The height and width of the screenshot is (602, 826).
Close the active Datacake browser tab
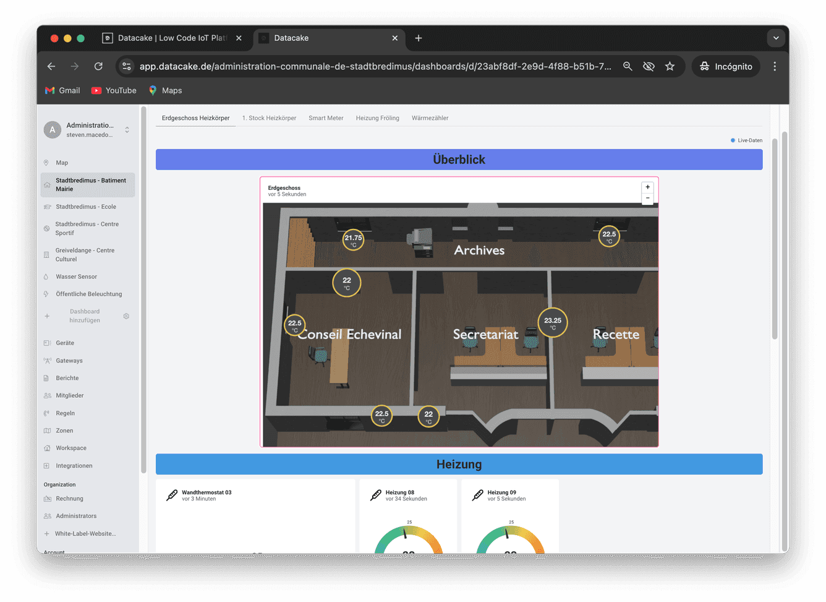(395, 38)
